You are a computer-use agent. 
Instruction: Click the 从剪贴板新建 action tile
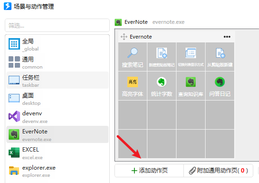coord(220,57)
